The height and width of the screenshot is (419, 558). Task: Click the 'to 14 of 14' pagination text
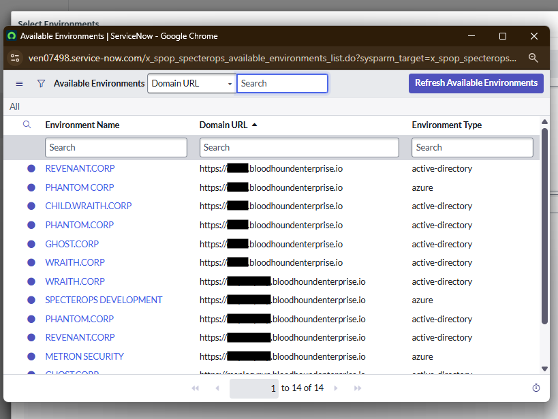pyautogui.click(x=302, y=388)
